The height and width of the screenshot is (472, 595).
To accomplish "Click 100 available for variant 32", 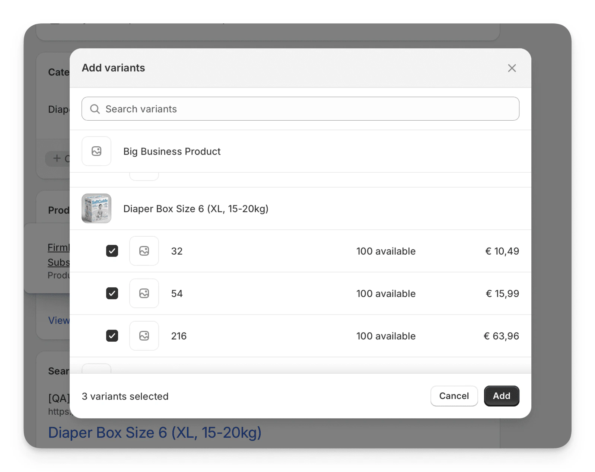I will [386, 251].
